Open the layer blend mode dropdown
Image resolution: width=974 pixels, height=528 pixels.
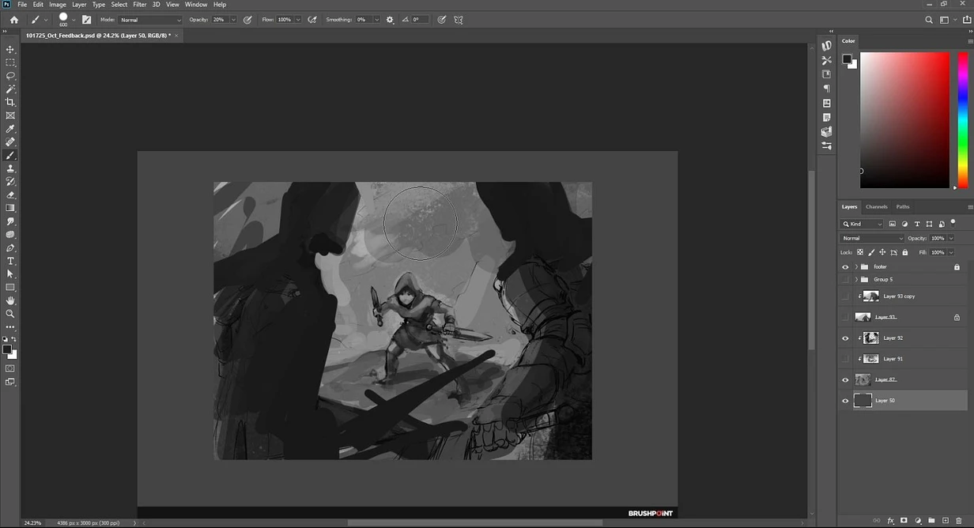872,238
